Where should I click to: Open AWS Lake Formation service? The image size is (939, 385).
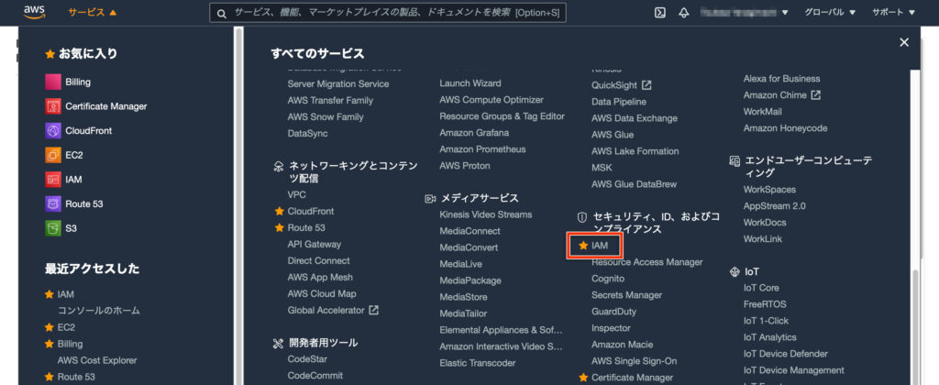(x=635, y=151)
